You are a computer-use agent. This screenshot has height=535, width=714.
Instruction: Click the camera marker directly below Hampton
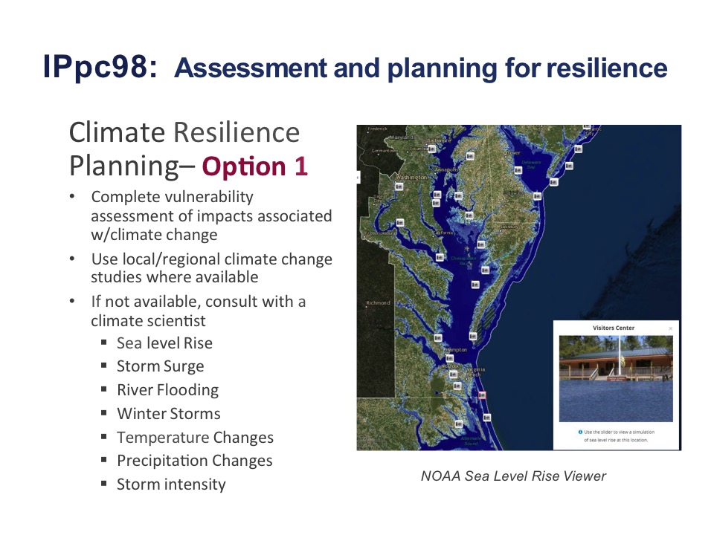click(x=448, y=357)
